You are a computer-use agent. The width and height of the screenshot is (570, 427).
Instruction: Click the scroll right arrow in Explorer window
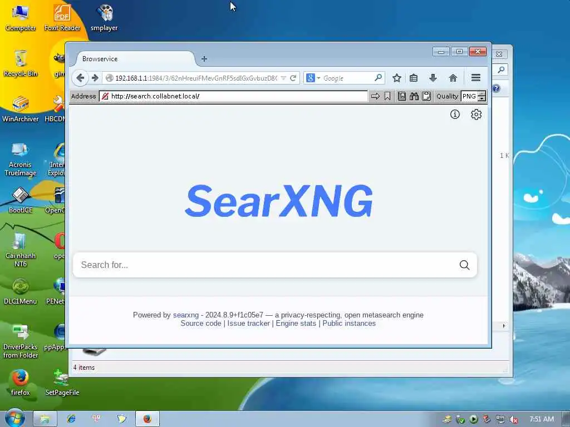(x=504, y=326)
